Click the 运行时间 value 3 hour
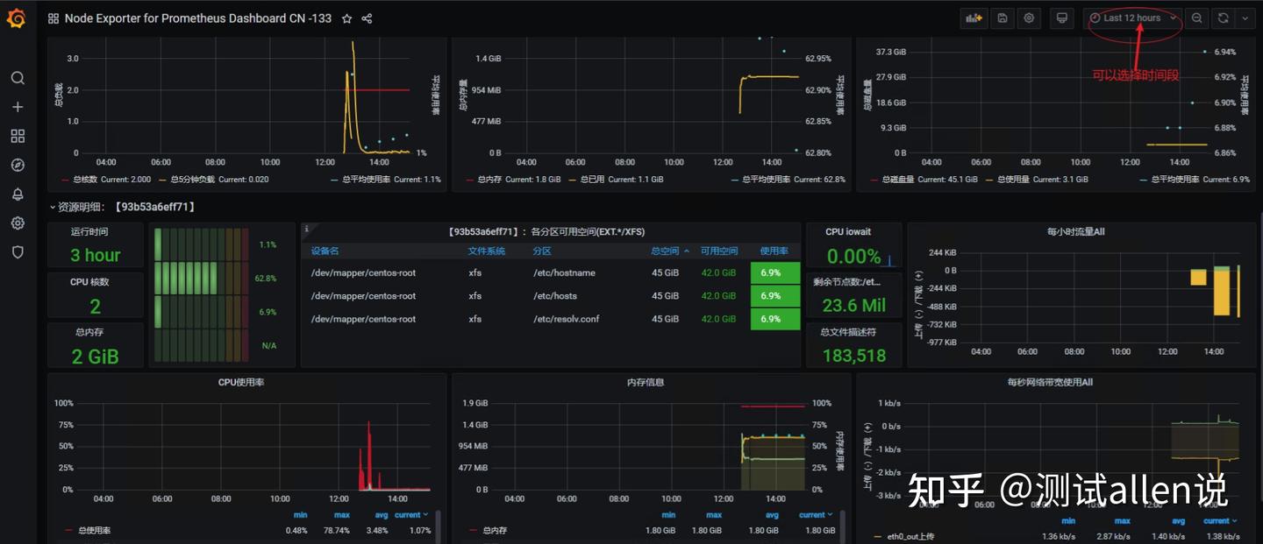 tap(96, 255)
